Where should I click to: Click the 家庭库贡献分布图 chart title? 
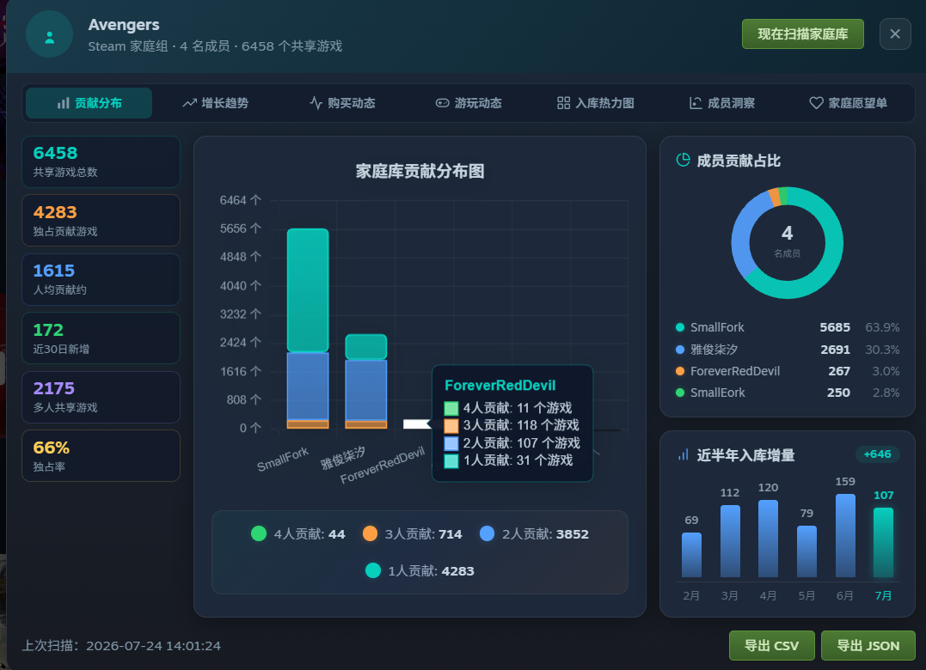pyautogui.click(x=420, y=172)
